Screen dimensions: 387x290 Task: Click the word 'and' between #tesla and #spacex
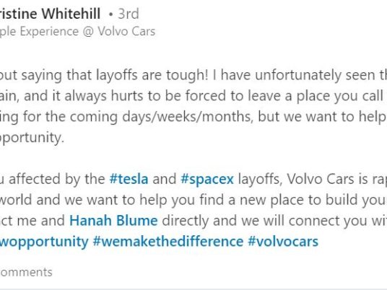165,179
